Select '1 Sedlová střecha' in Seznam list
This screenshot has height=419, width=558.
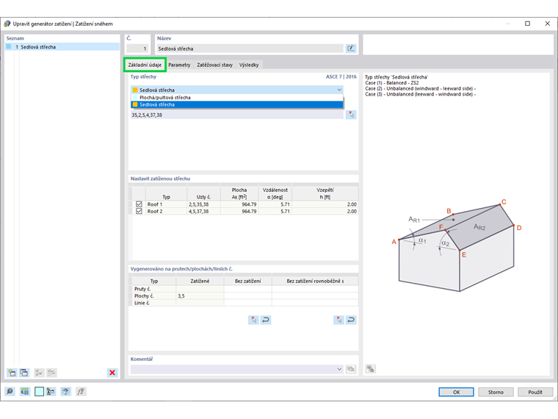(62, 46)
